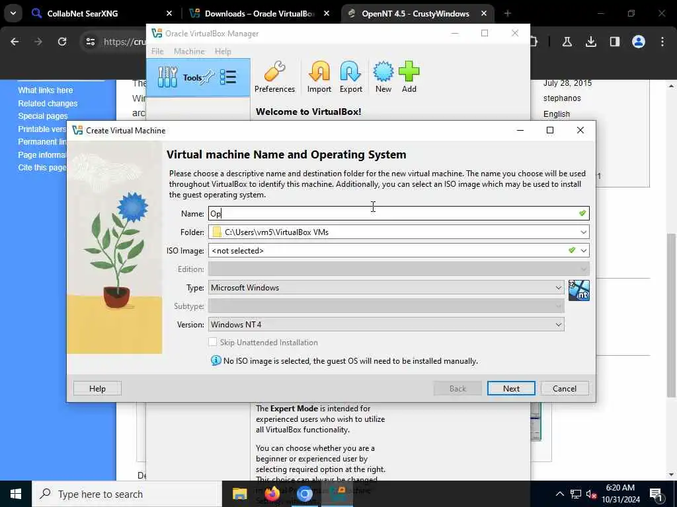Open a new browser tab
Image resolution: width=677 pixels, height=507 pixels.
click(507, 13)
